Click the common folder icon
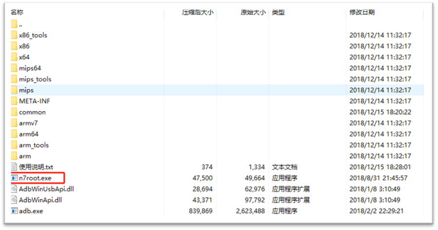The width and height of the screenshot is (438, 230). pos(14,112)
